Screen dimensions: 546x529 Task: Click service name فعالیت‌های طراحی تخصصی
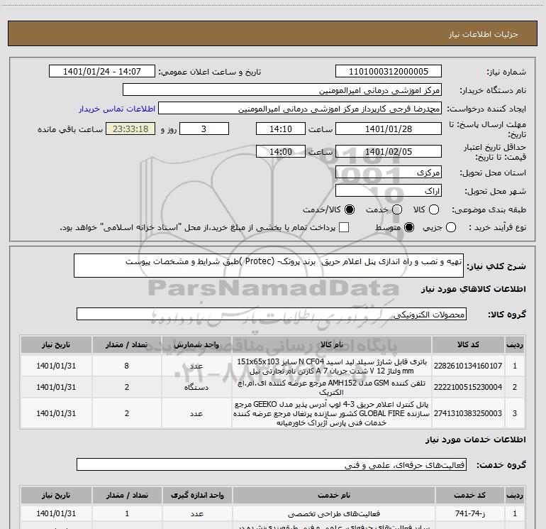pyautogui.click(x=334, y=513)
